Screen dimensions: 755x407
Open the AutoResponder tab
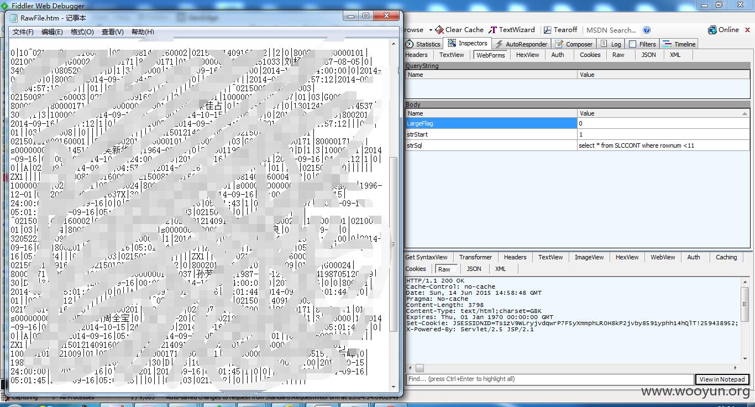coord(521,44)
